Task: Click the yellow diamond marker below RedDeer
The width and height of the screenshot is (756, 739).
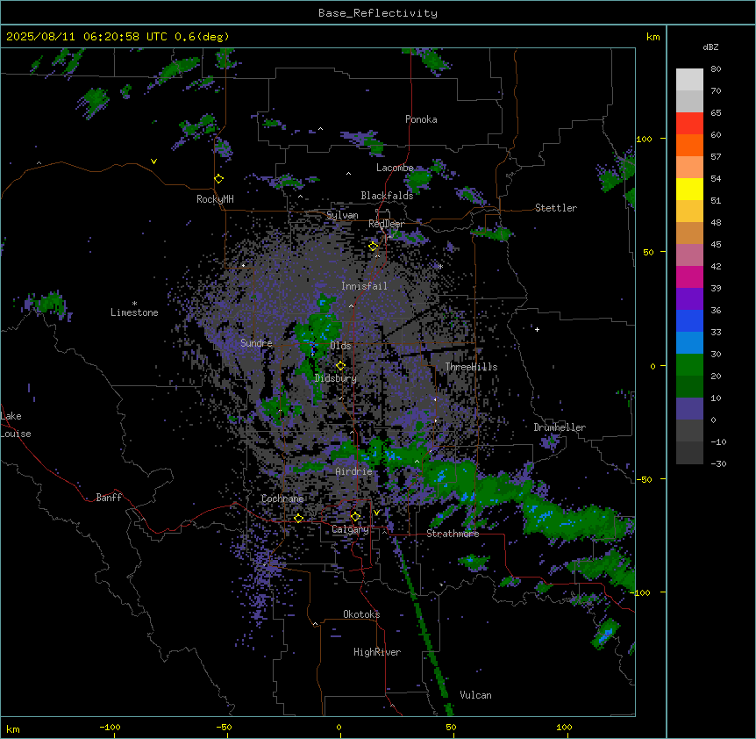Action: pos(374,247)
